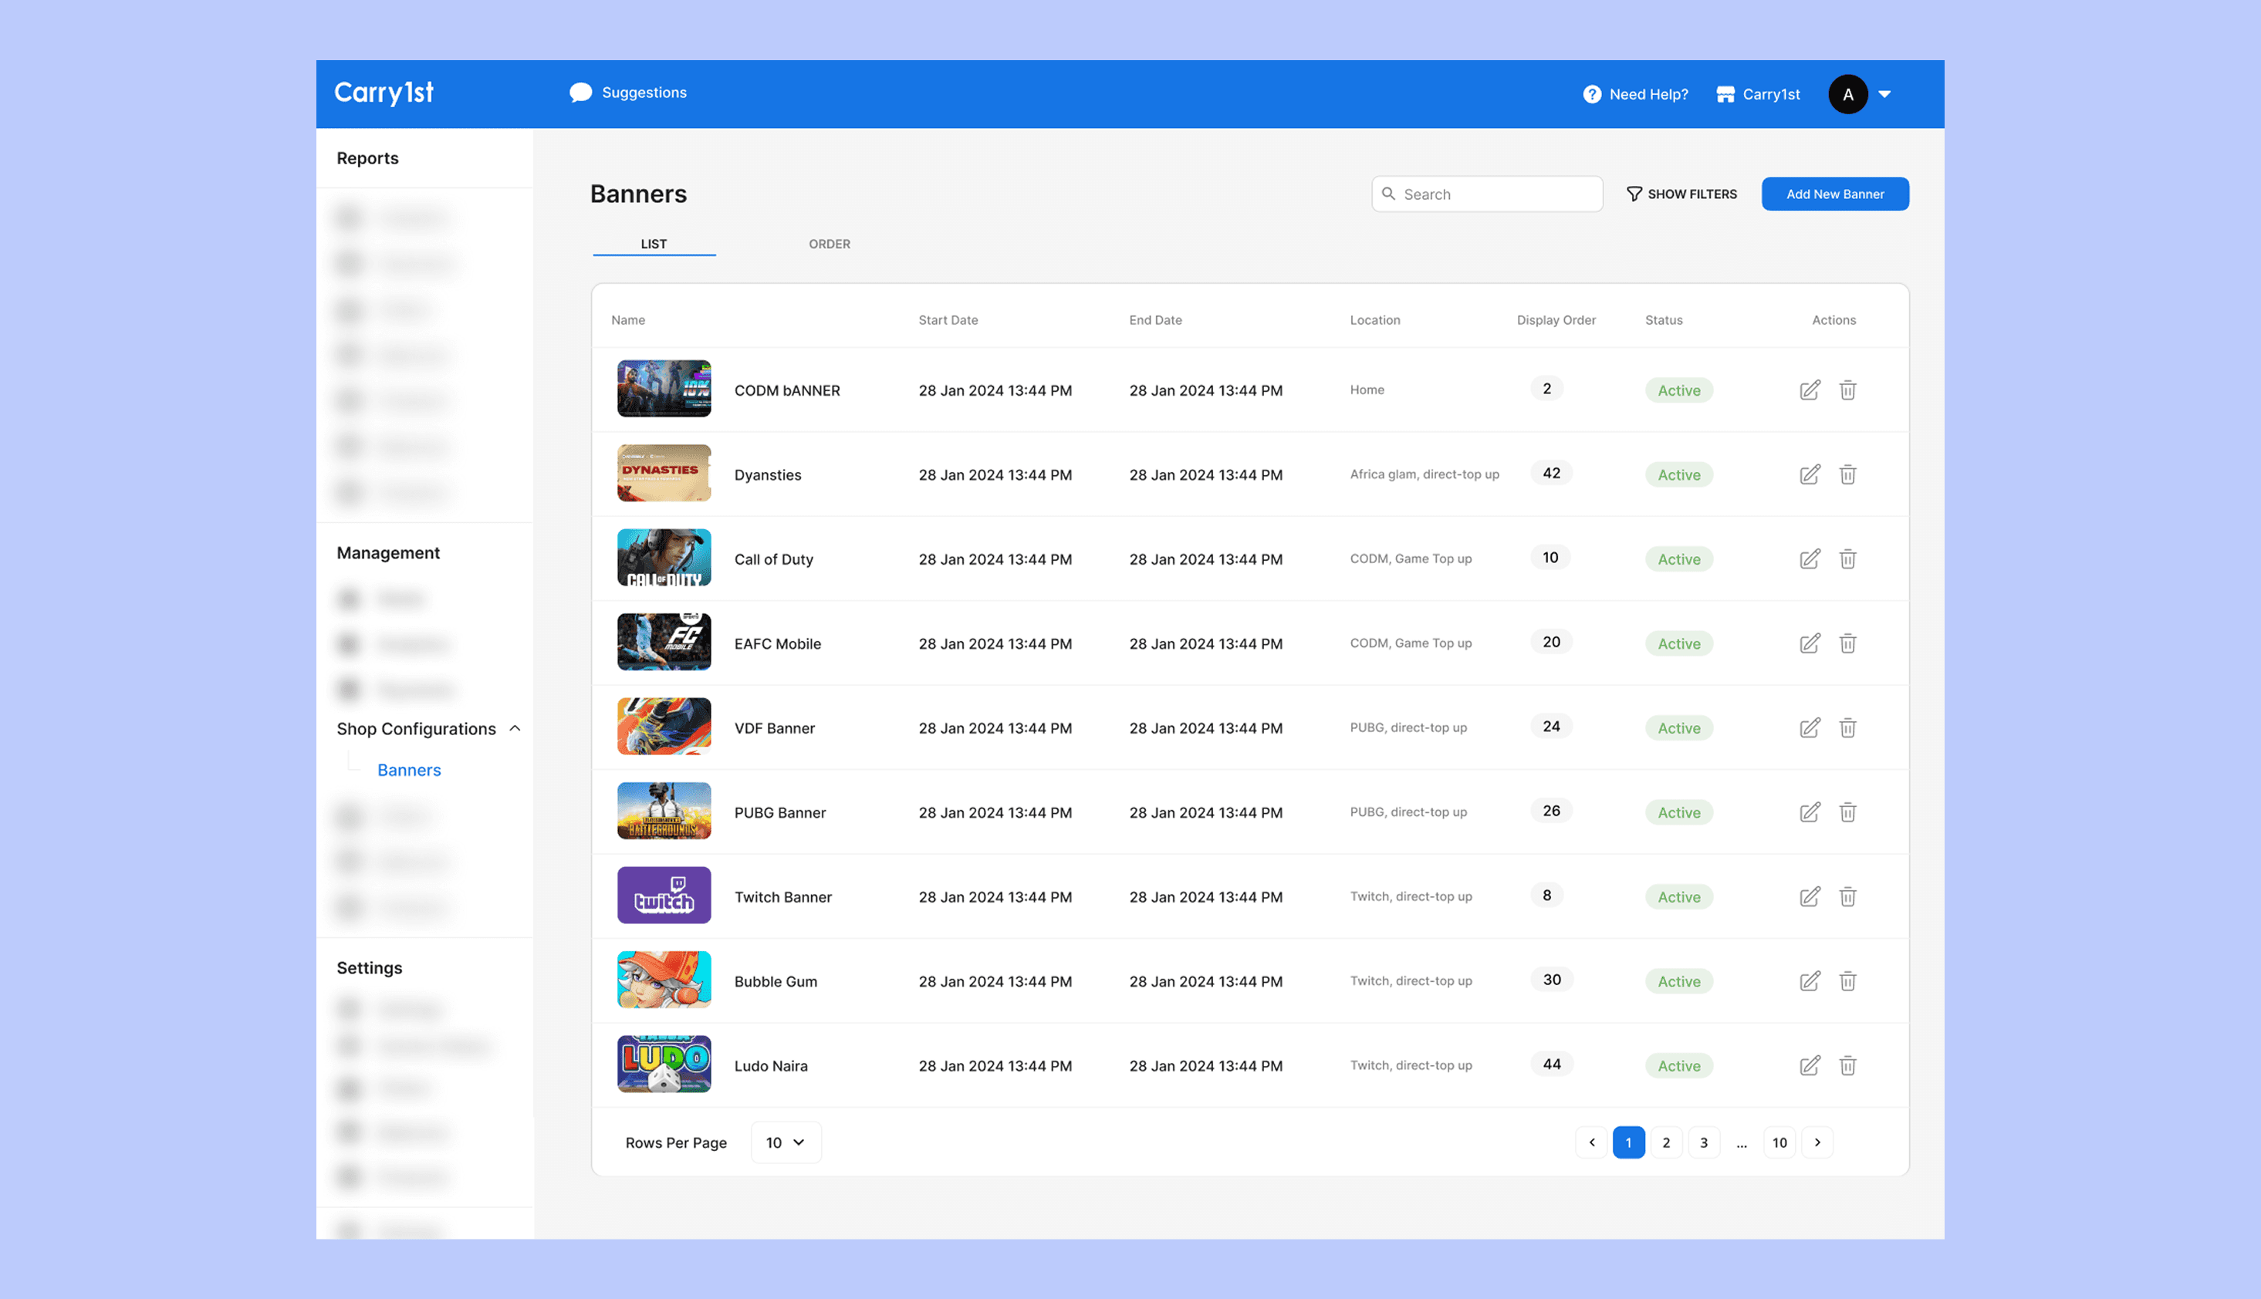The image size is (2261, 1299).
Task: Click edit icon for Twitch Banner
Action: coord(1809,896)
